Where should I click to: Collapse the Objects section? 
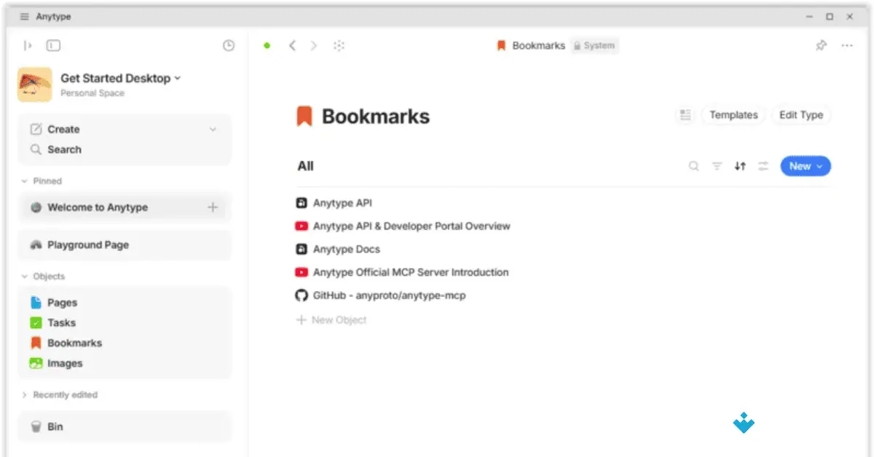(24, 277)
